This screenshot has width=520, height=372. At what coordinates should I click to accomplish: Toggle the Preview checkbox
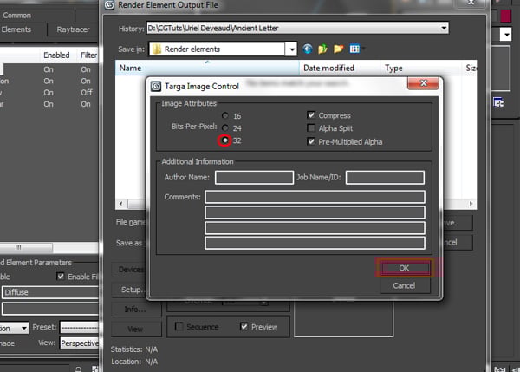click(244, 327)
